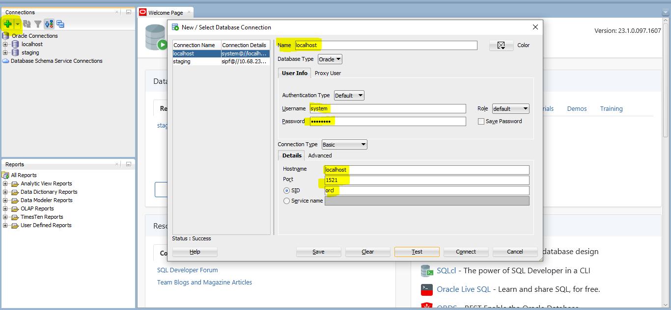Click the staging database icon in tree
The height and width of the screenshot is (310, 671).
tap(15, 52)
